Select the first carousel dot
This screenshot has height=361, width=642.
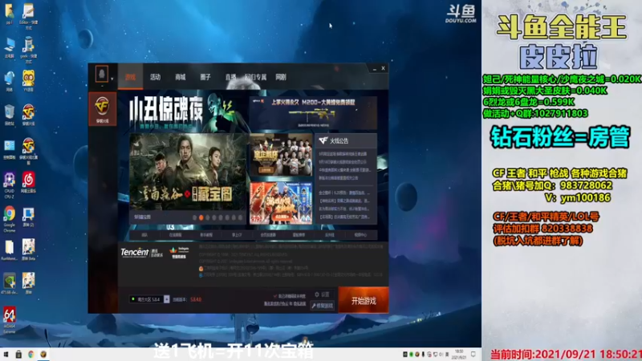click(x=194, y=217)
